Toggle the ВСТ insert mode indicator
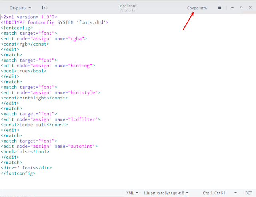256x197 pixels. 248,193
